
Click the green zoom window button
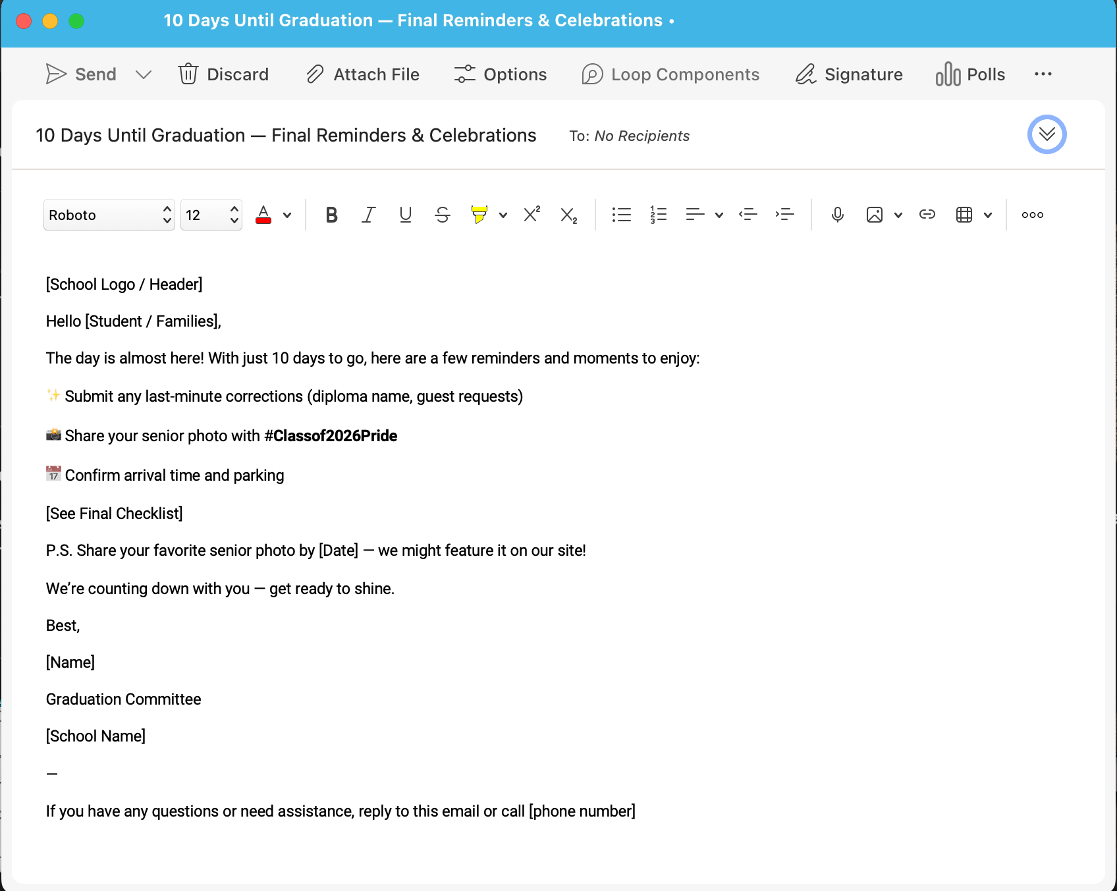(x=76, y=21)
